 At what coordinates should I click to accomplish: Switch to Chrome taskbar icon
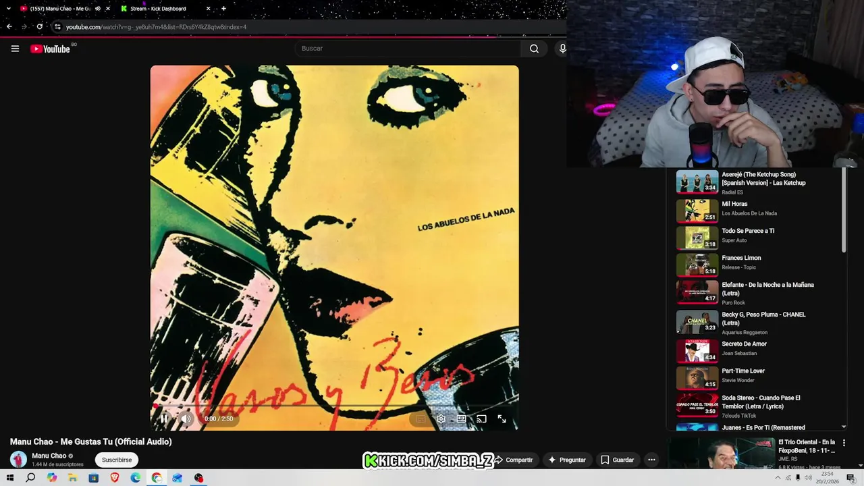click(x=157, y=478)
